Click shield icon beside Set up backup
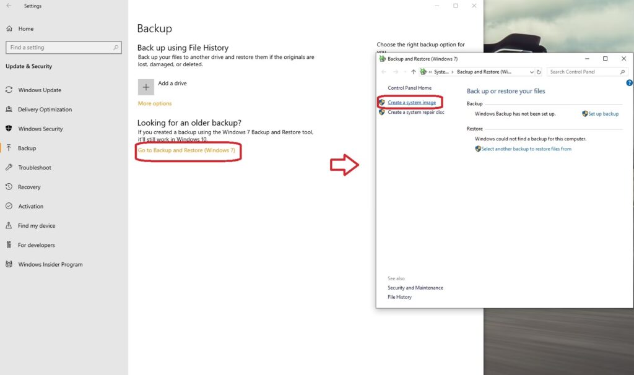The width and height of the screenshot is (634, 375). pos(584,114)
